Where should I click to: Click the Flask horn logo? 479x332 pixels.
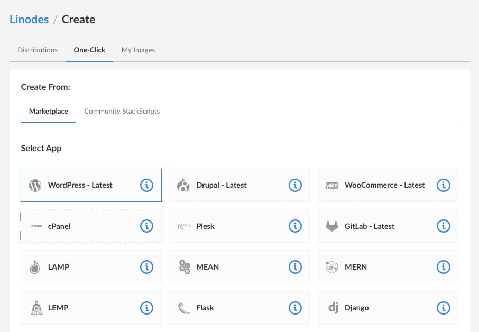click(x=185, y=308)
